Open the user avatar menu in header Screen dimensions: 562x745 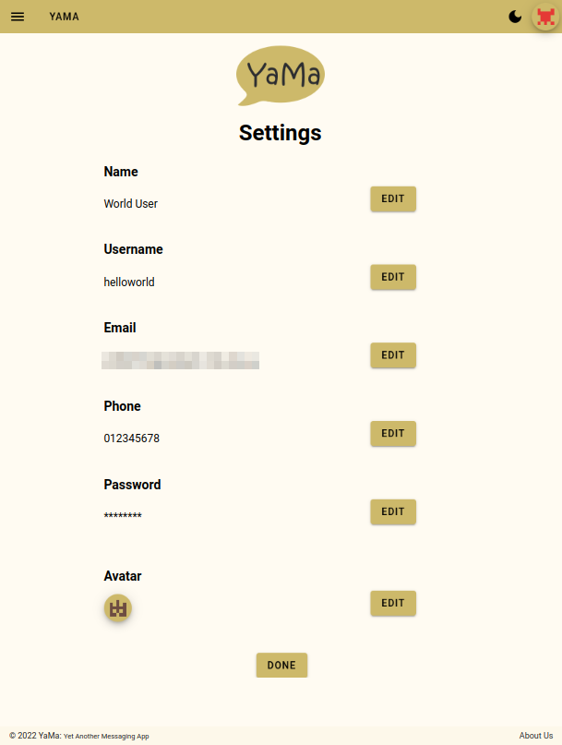tap(545, 17)
